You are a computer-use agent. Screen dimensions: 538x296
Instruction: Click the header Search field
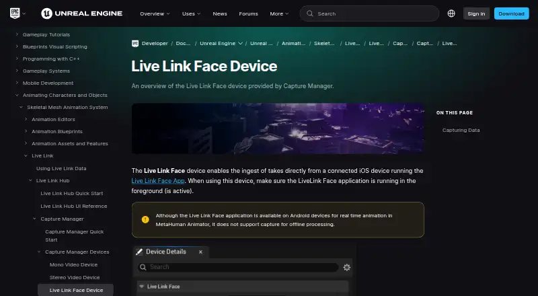click(x=369, y=13)
